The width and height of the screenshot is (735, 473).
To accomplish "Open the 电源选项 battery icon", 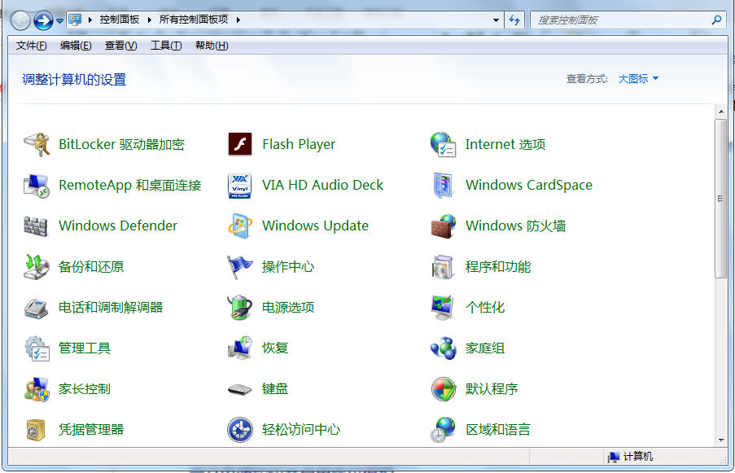I will tap(240, 308).
